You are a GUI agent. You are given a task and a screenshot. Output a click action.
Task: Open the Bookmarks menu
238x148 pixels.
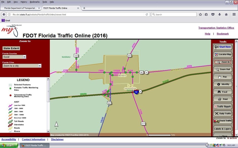(35, 2)
